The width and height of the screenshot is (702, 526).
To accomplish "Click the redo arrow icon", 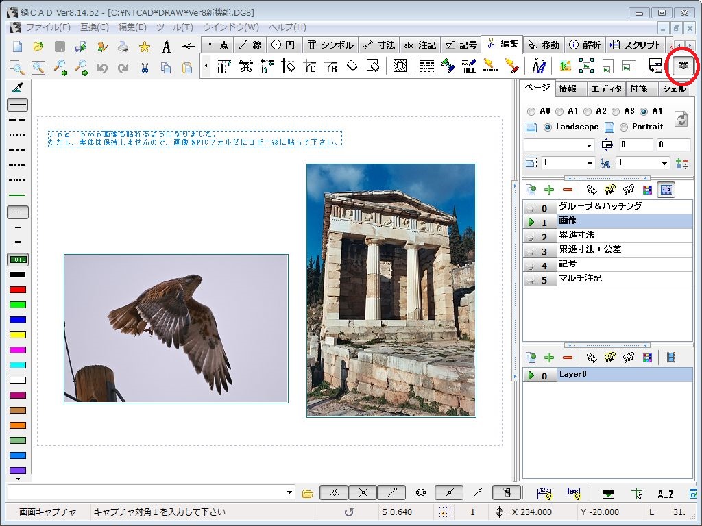I will point(123,68).
